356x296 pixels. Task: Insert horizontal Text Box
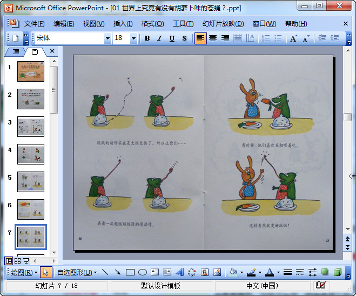pos(155,272)
